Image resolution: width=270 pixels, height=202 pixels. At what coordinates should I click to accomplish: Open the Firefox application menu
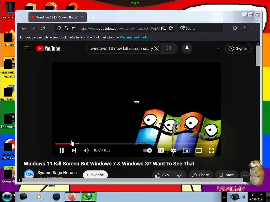coord(254,28)
